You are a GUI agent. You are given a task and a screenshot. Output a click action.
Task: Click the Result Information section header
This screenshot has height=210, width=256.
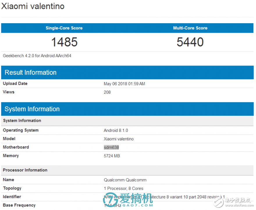[31, 73]
